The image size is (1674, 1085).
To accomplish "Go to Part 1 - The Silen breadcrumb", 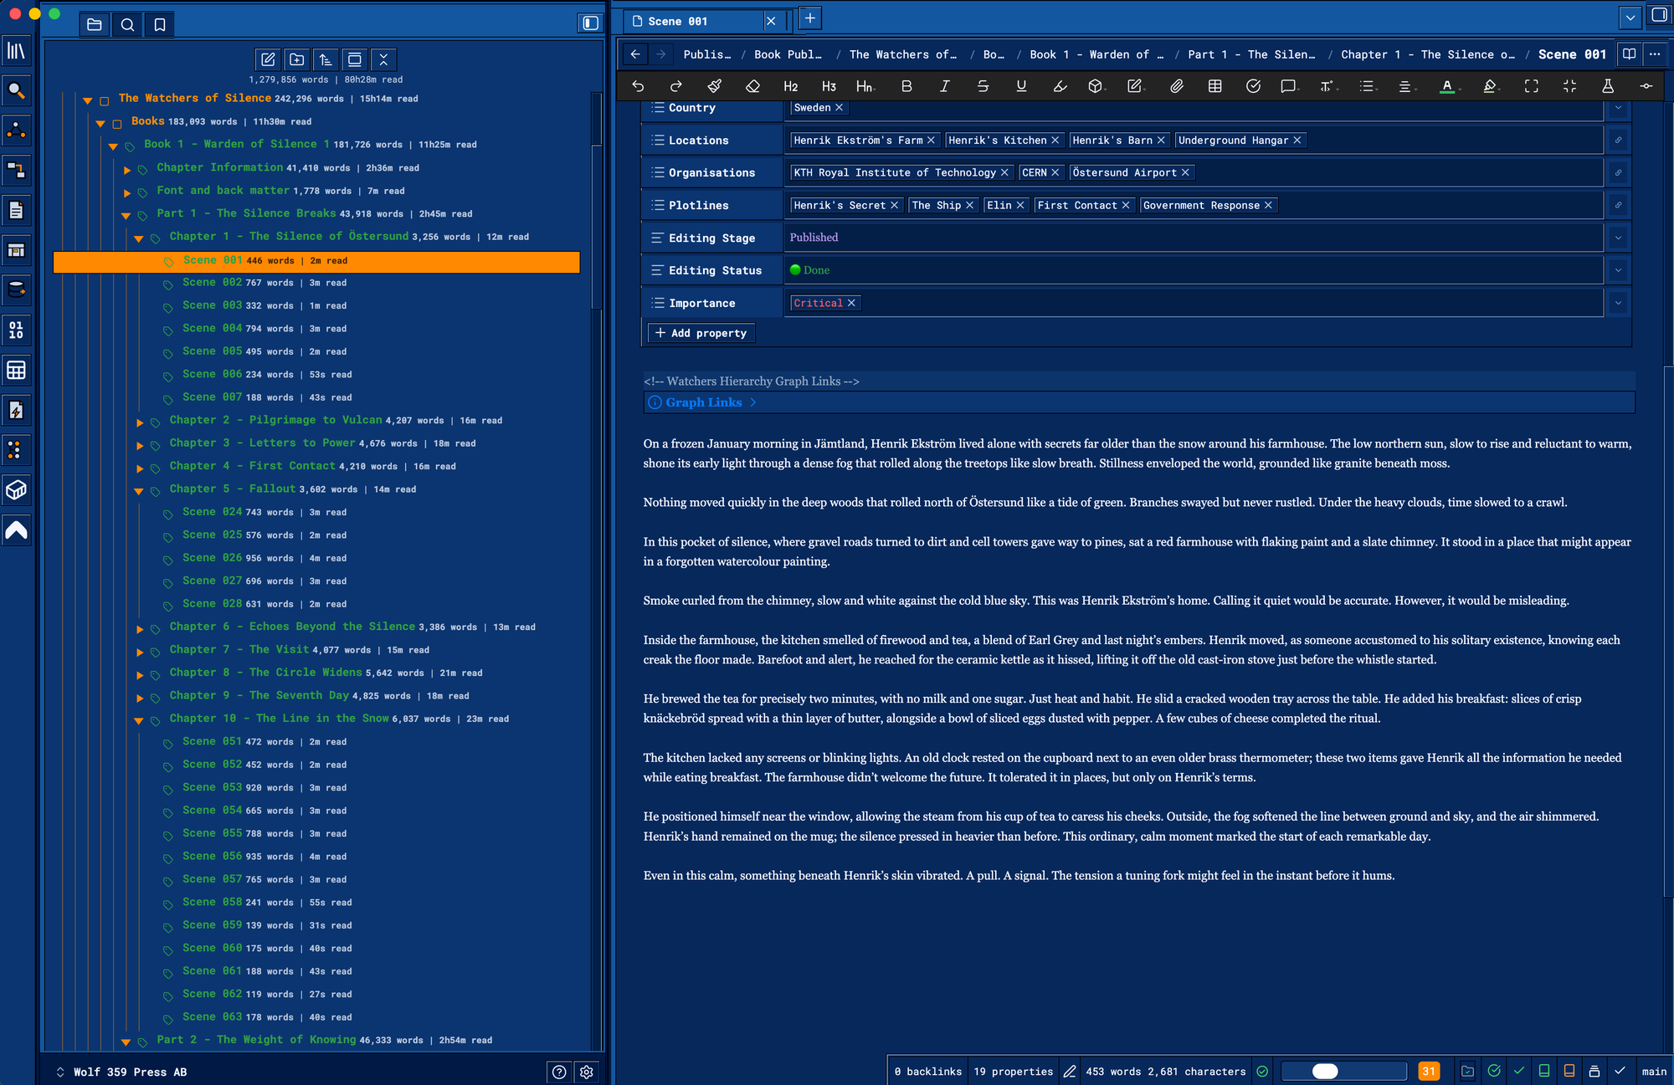I will coord(1251,54).
